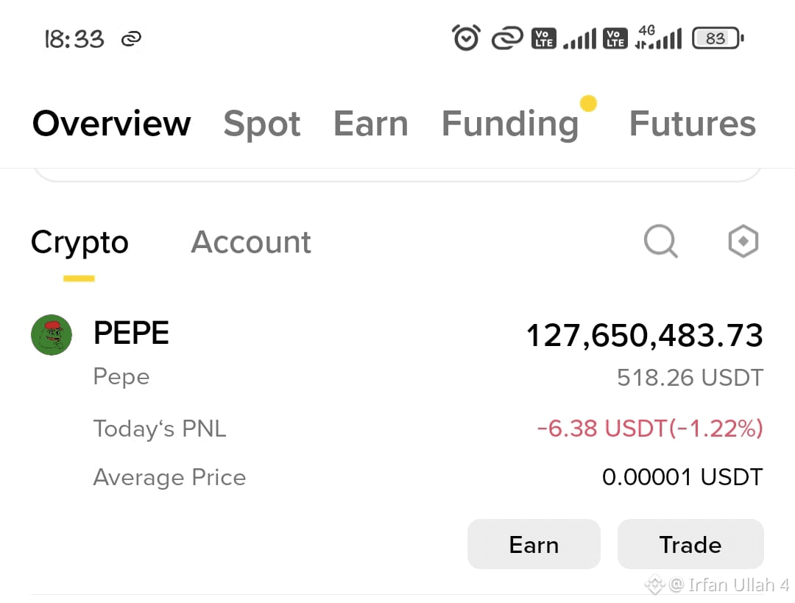
Task: Open the asset search magnifier icon
Action: 660,241
